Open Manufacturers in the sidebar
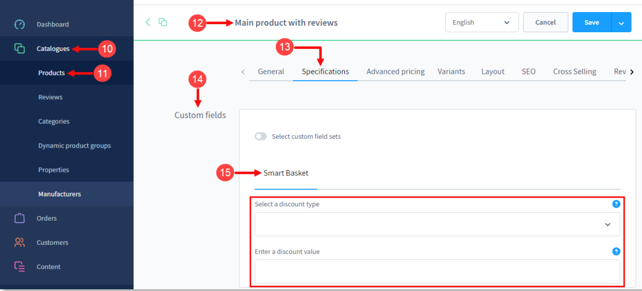The image size is (642, 291). (x=59, y=194)
